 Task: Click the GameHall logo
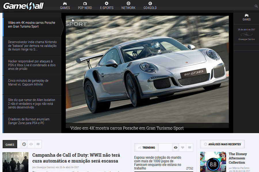tap(24, 6)
